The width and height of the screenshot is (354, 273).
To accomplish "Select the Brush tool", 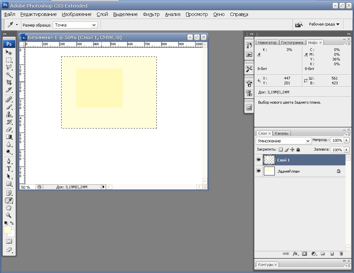I will point(9,107).
